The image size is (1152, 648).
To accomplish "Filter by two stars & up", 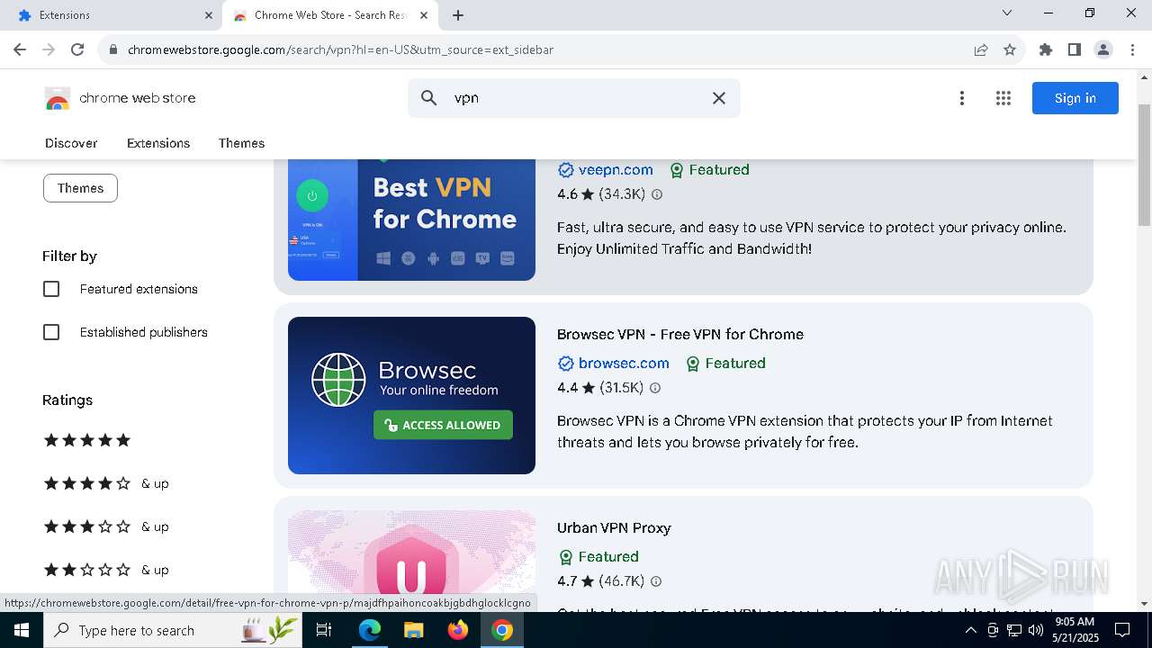I will [106, 570].
